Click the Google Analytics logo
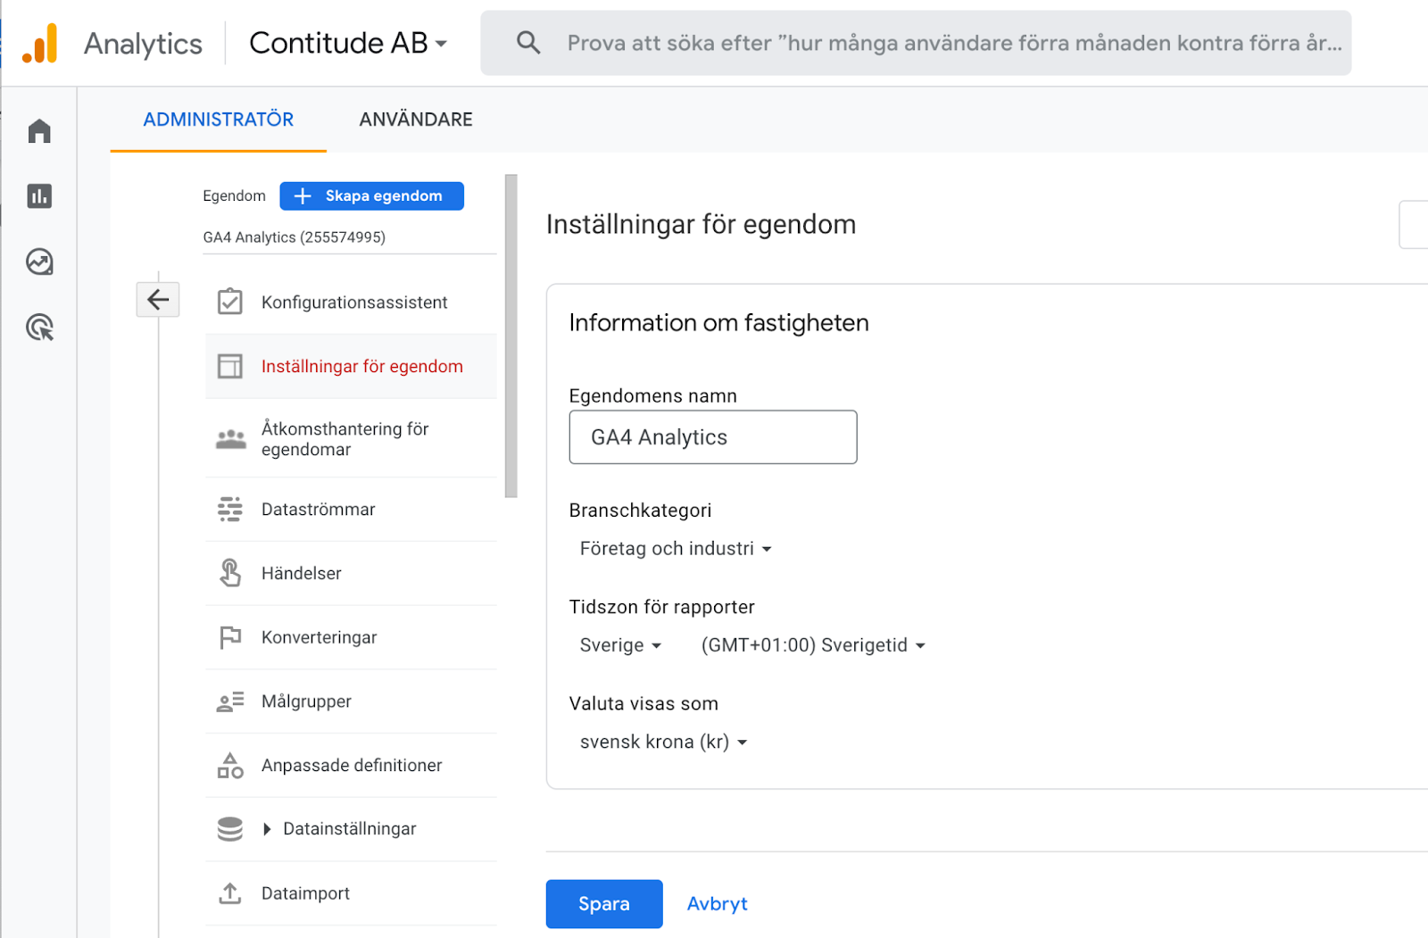Viewport: 1428px width, 938px height. coord(40,43)
